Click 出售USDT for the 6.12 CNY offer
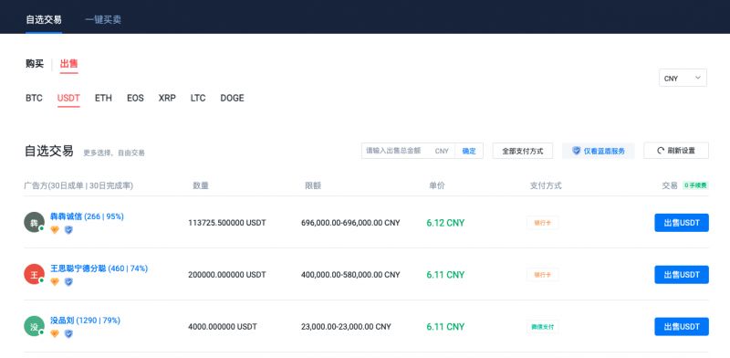 pos(682,223)
